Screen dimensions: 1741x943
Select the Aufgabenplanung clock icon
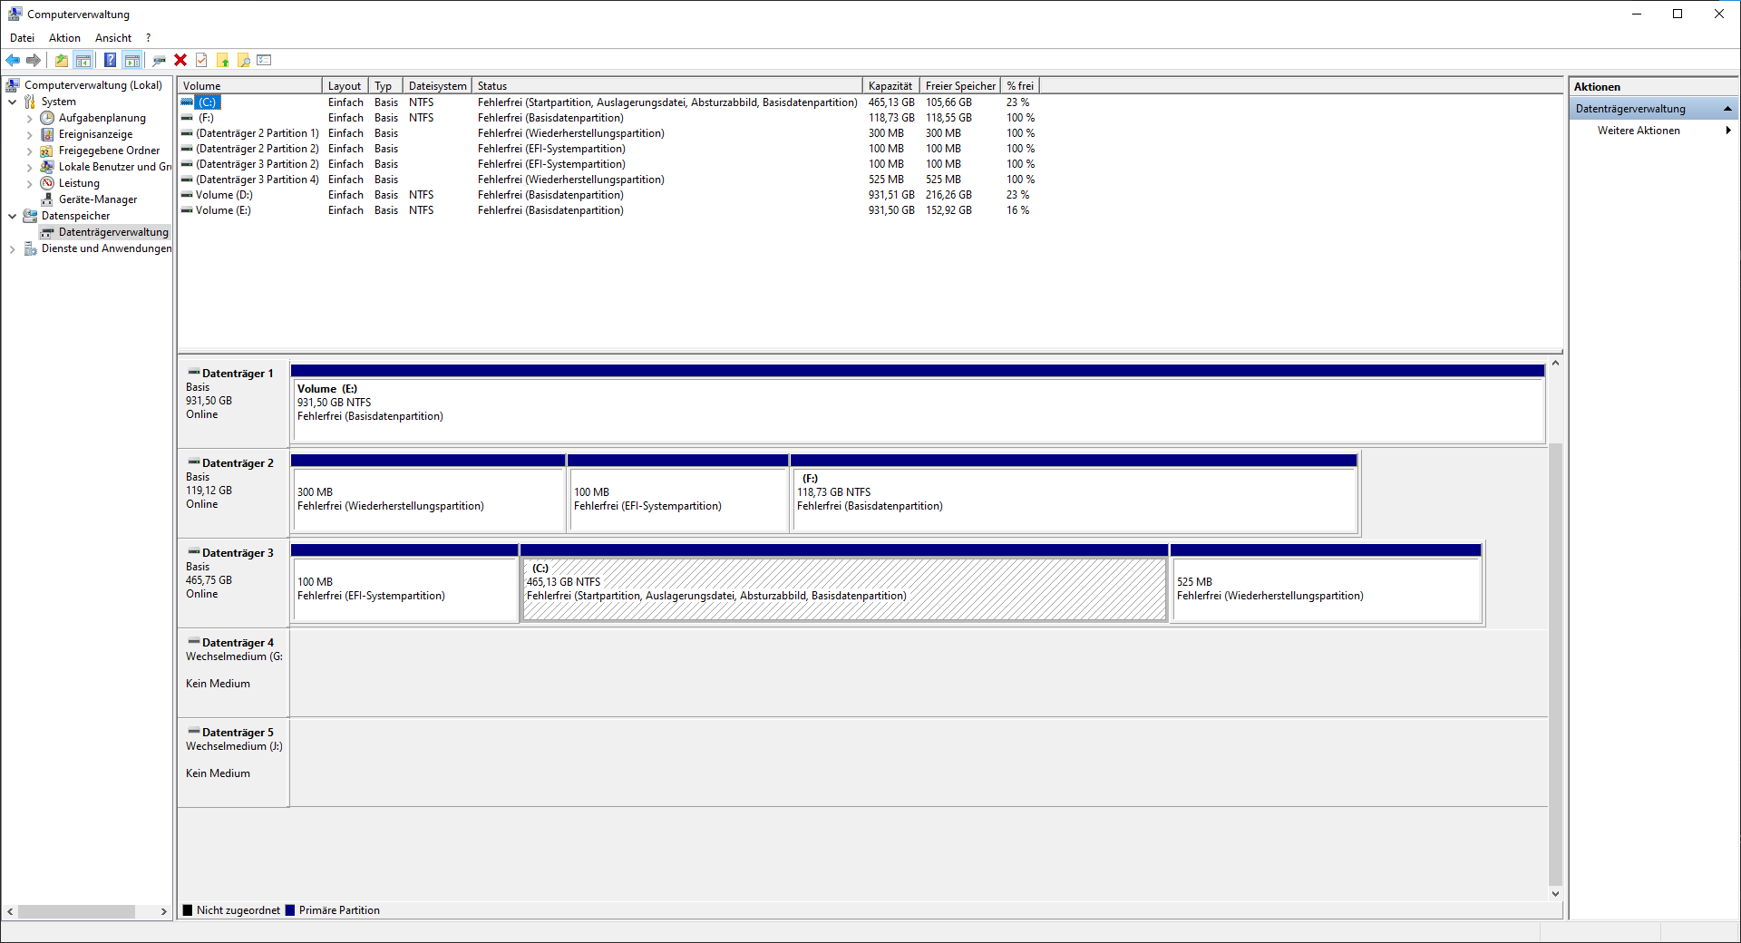[47, 118]
